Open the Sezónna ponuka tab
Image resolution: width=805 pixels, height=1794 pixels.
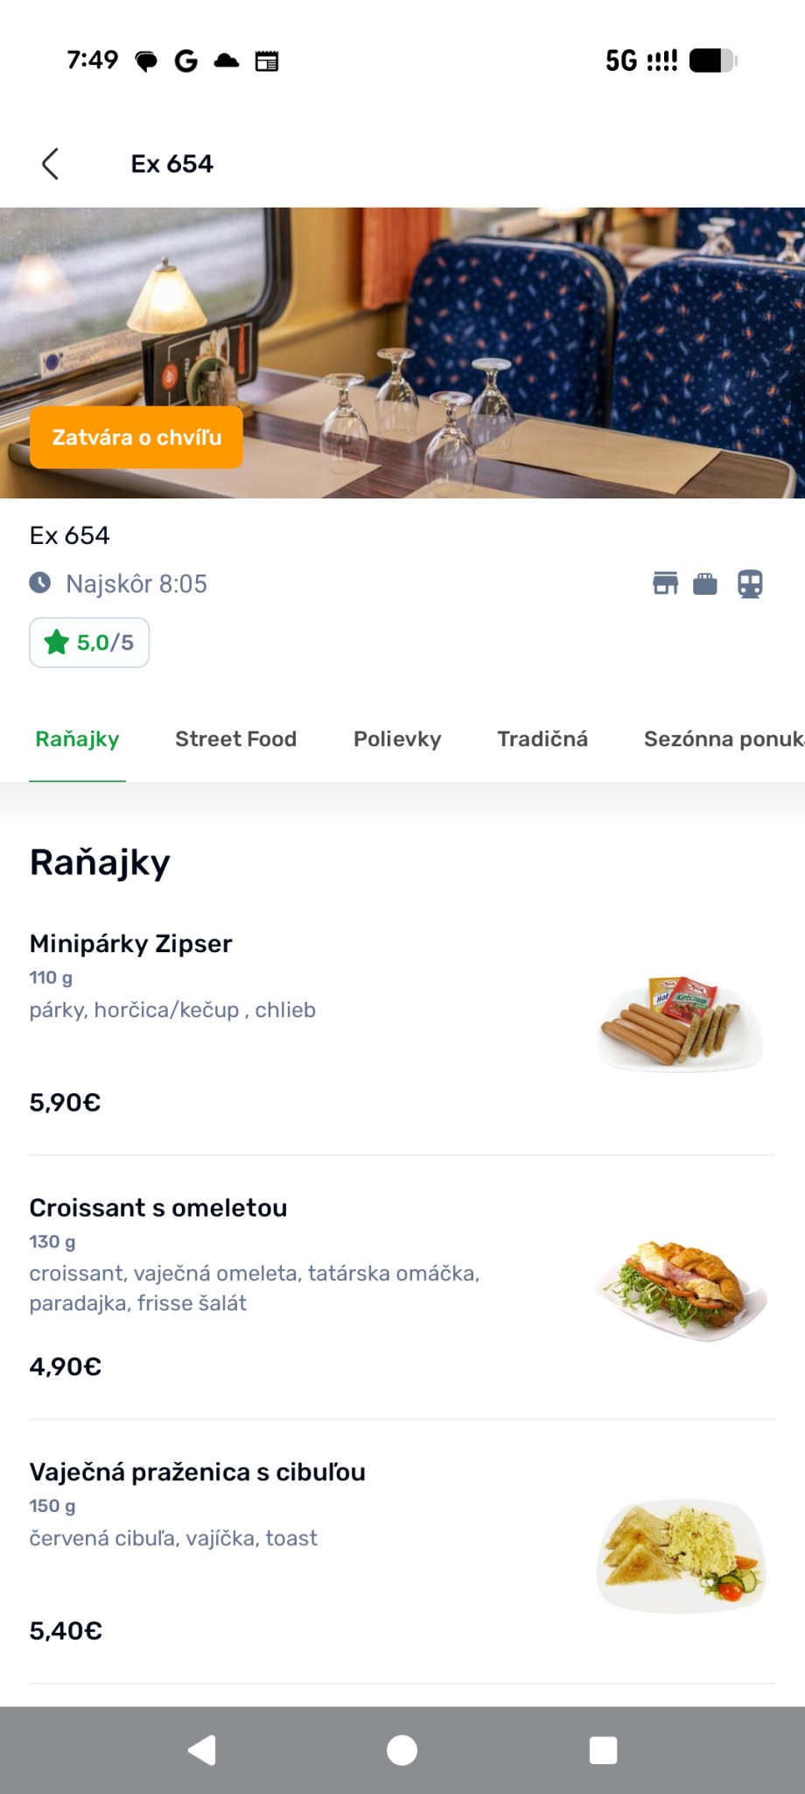click(723, 739)
